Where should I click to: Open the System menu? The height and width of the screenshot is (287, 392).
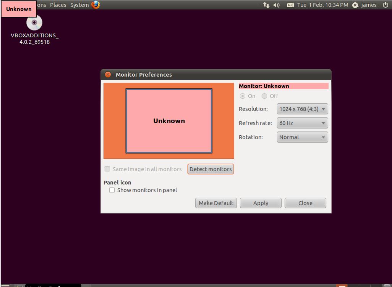(79, 5)
